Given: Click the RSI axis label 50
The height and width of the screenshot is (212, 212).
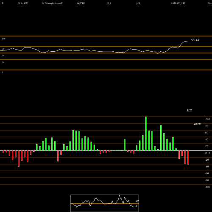Looking at the screenshot, I should (3, 56).
